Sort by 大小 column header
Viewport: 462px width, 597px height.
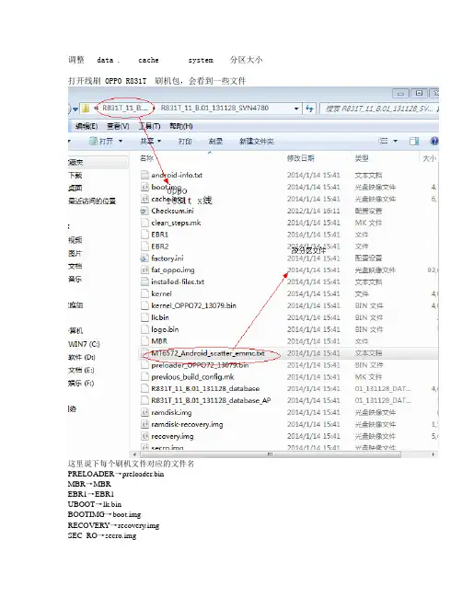[x=429, y=158]
